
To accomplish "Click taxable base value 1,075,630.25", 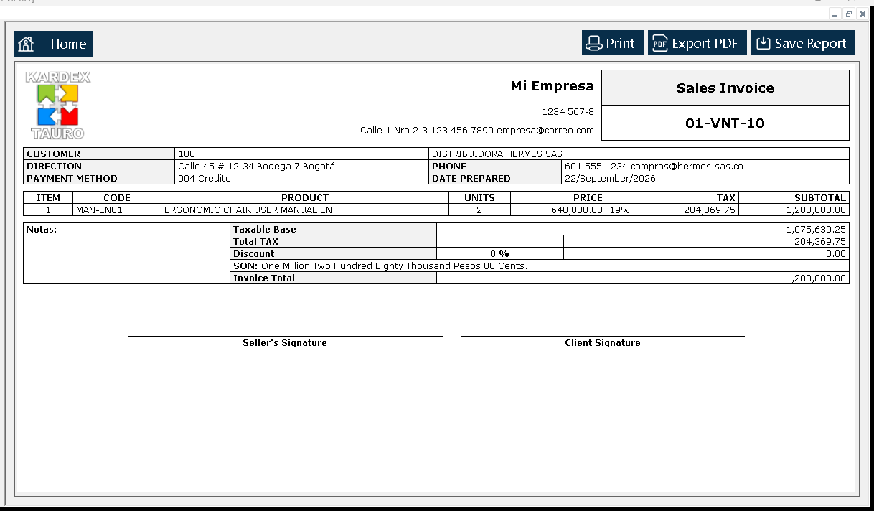I will (x=817, y=230).
